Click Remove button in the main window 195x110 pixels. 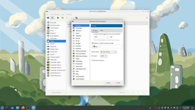[x=122, y=93]
